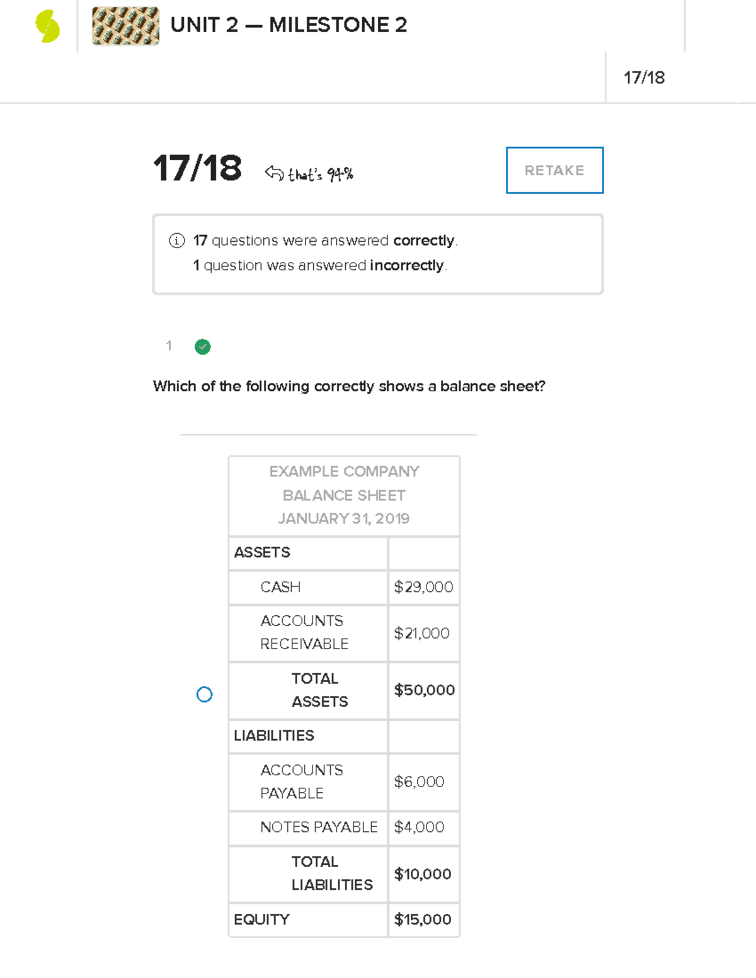Click the green checkmark on question 1
Screen dimensions: 756x978
pyautogui.click(x=202, y=346)
